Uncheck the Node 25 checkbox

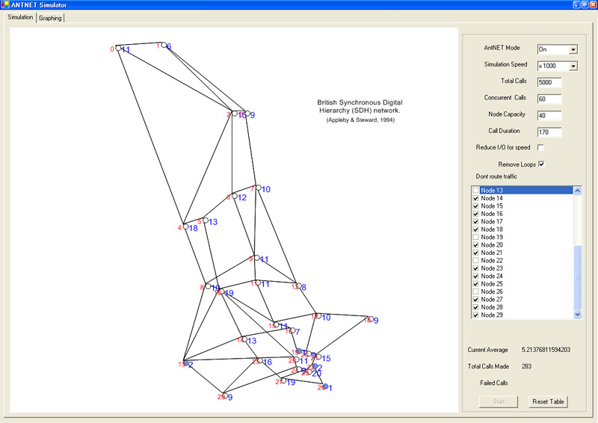[x=475, y=284]
